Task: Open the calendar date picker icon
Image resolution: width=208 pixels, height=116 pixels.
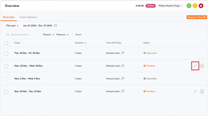Action: (56, 26)
